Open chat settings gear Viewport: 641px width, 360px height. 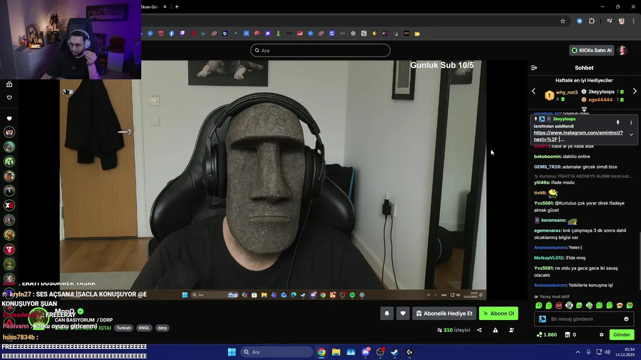pyautogui.click(x=601, y=334)
